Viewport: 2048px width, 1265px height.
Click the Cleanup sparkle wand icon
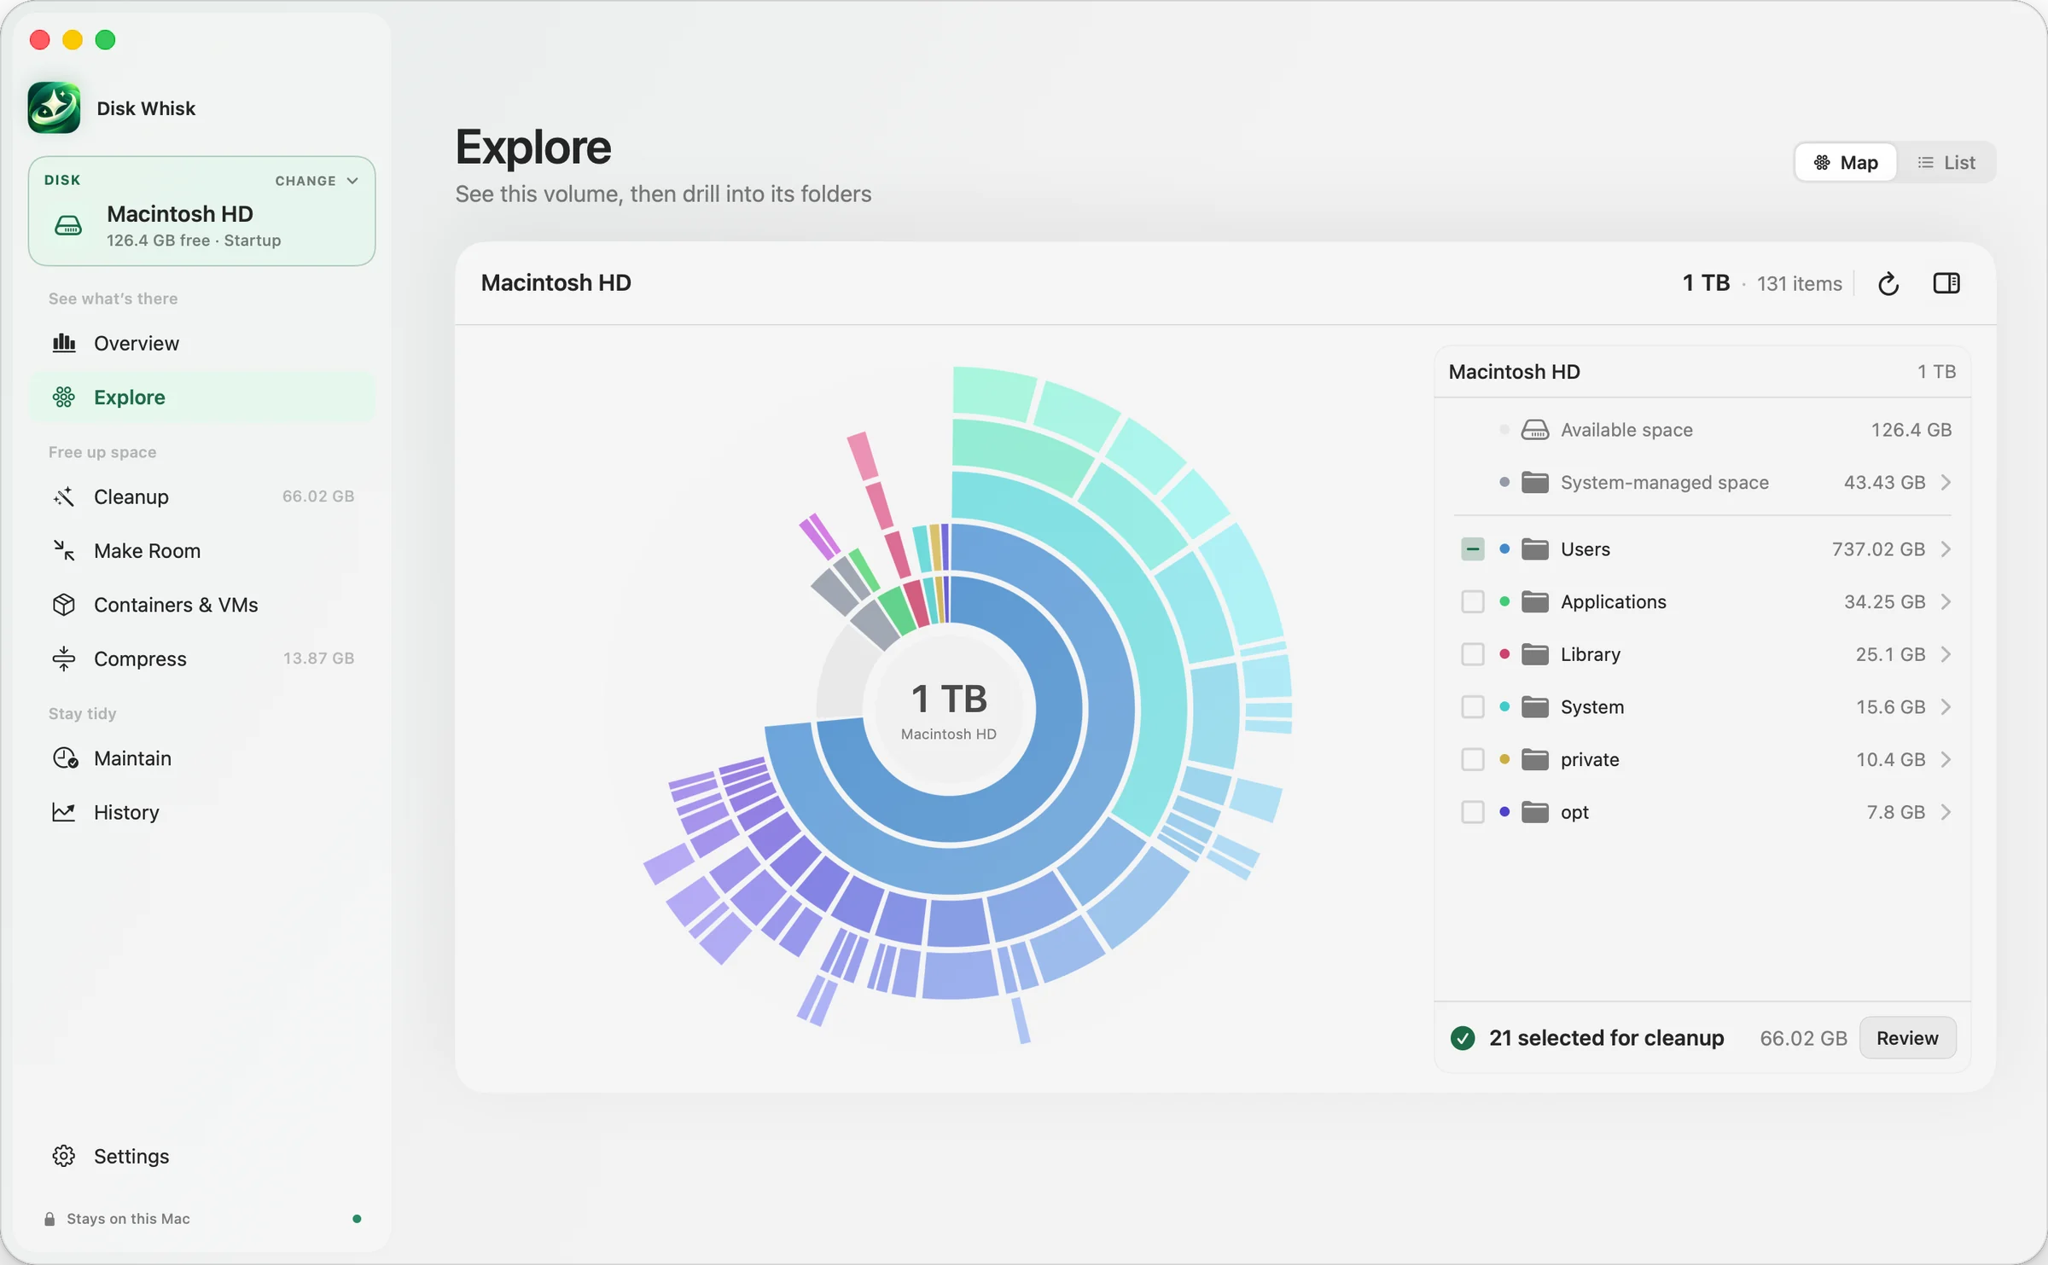click(x=64, y=496)
